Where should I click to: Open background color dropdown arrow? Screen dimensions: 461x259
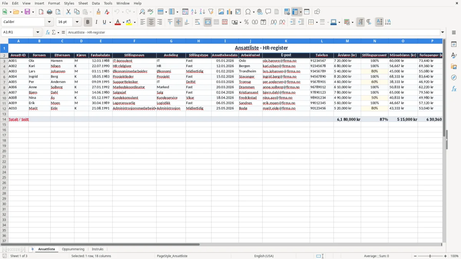135,22
